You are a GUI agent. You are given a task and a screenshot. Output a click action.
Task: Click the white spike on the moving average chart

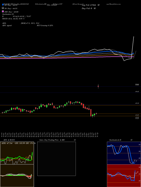(133, 47)
